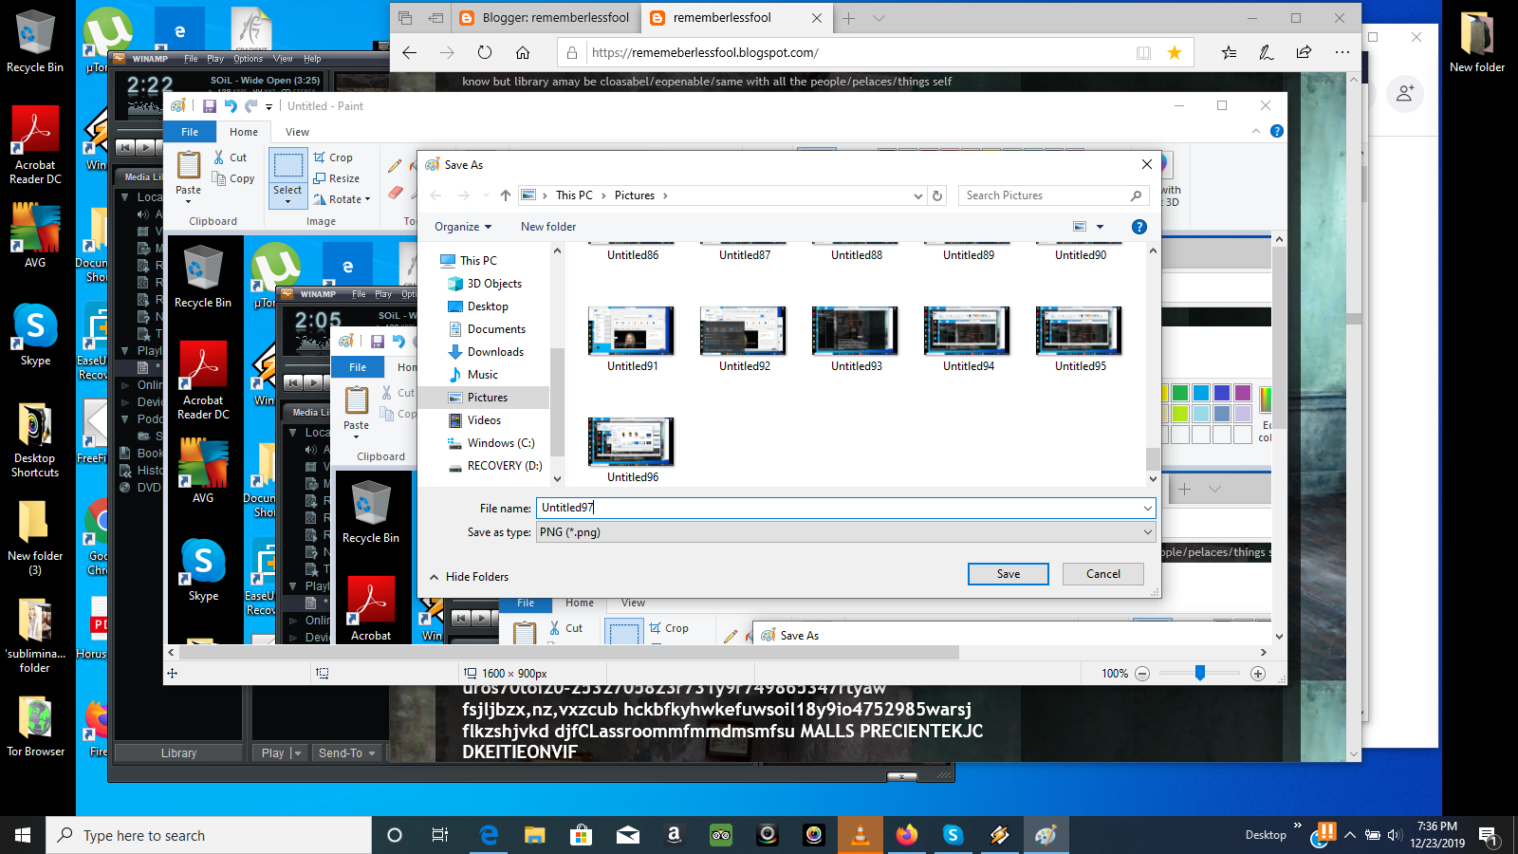Click the Edge refresh button
The height and width of the screenshot is (854, 1518).
(485, 53)
